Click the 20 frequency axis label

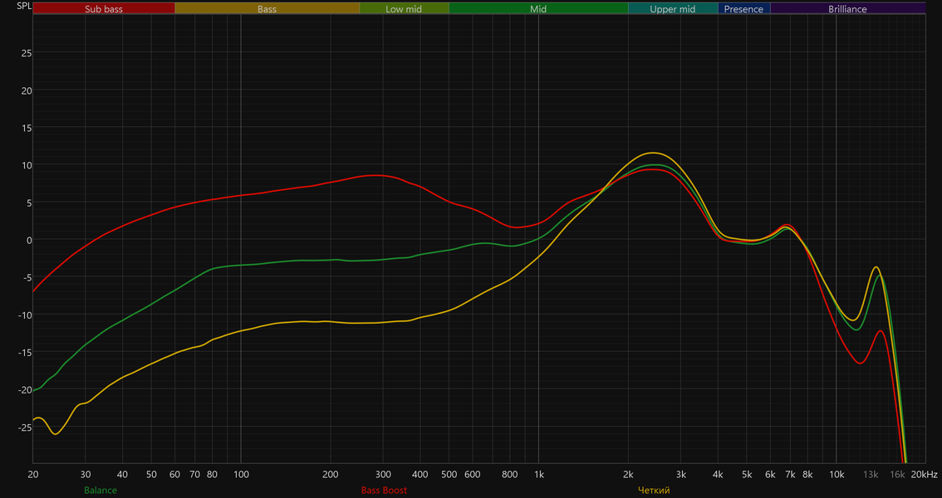coord(33,475)
